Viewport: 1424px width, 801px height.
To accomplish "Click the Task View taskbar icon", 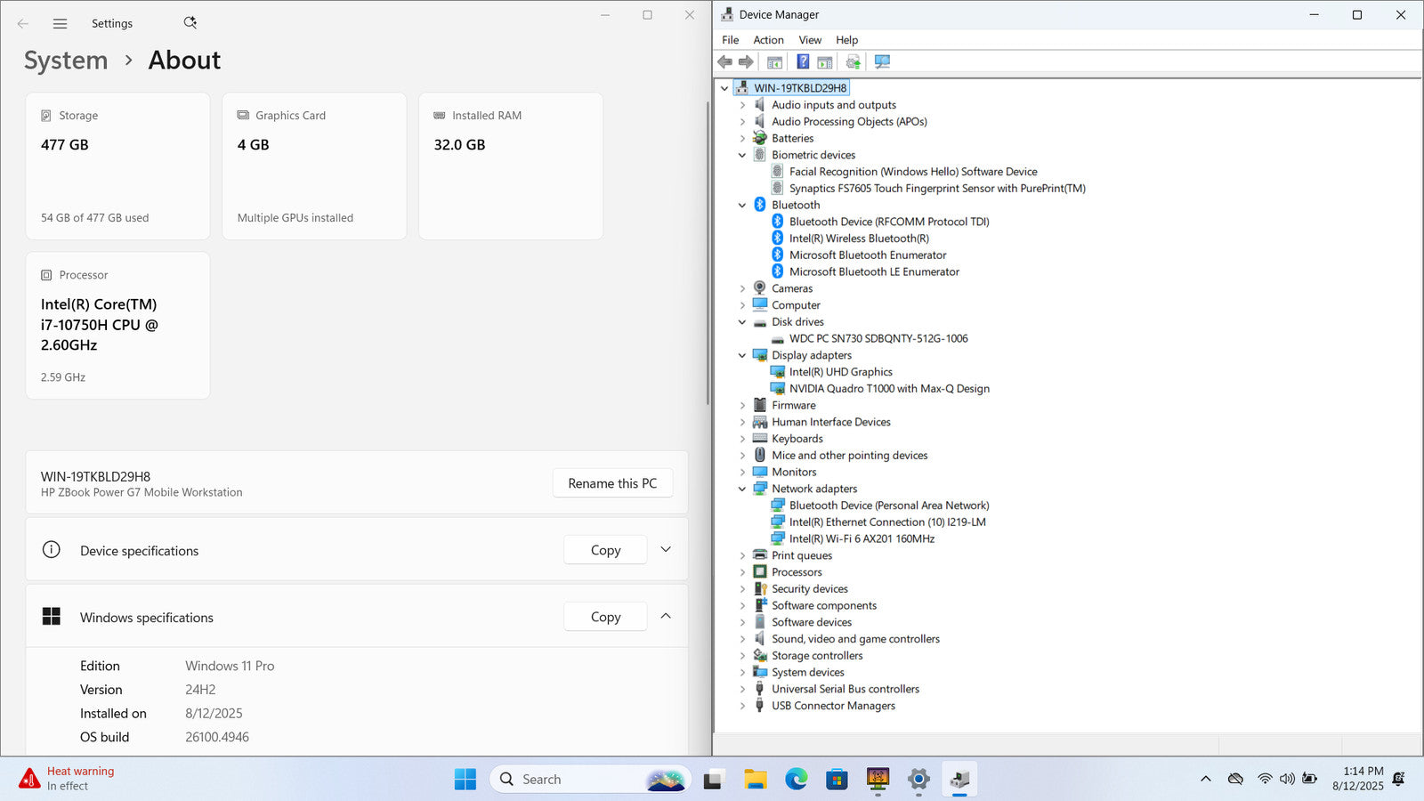I will [x=713, y=780].
